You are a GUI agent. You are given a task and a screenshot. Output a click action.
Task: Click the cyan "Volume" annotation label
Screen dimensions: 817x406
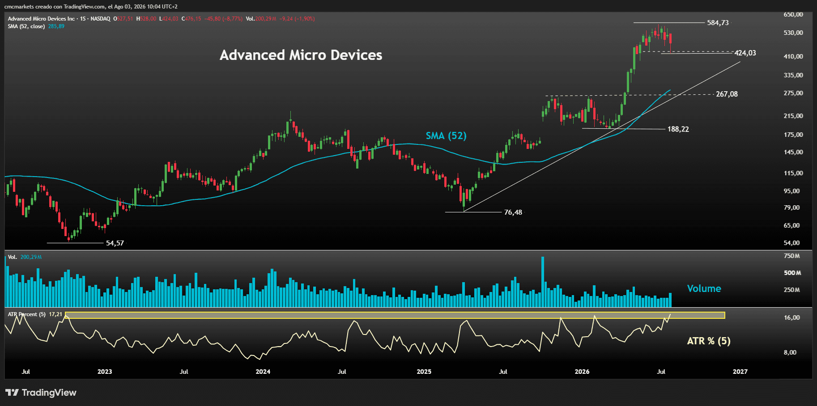coord(704,289)
